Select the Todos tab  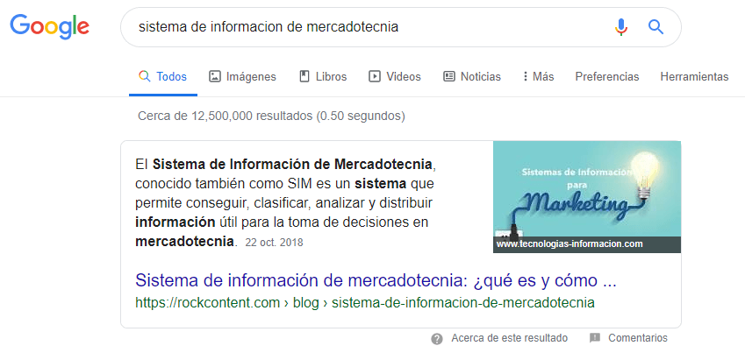[x=163, y=77]
